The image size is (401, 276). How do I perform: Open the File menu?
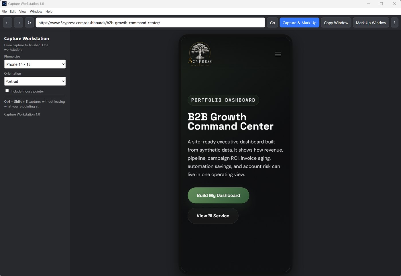[4, 11]
